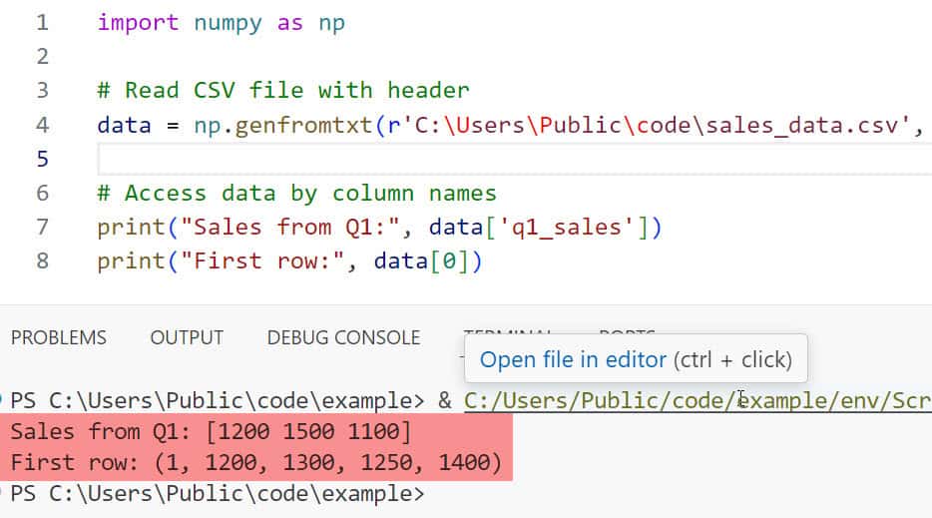Open the DEBUG CONSOLE tab
The width and height of the screenshot is (932, 518).
click(x=343, y=338)
